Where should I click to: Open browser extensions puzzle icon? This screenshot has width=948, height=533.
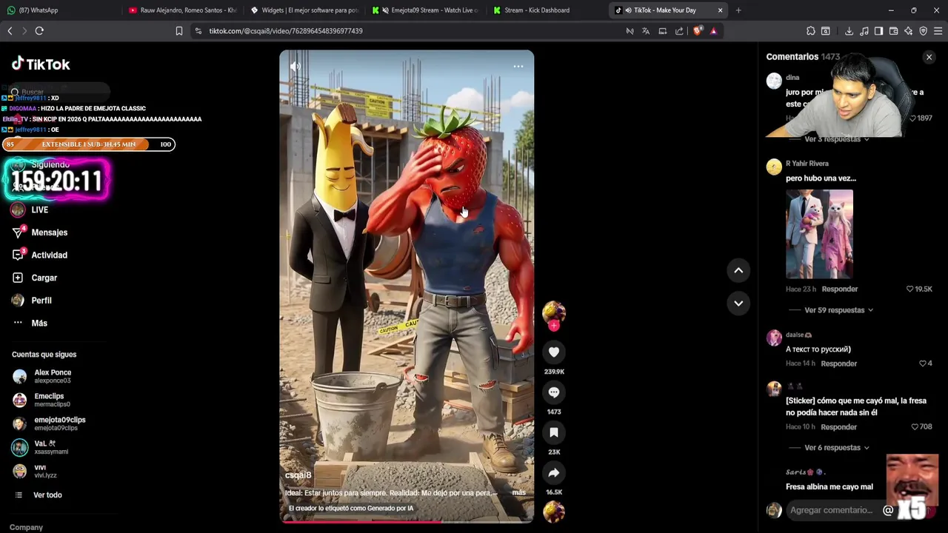811,31
